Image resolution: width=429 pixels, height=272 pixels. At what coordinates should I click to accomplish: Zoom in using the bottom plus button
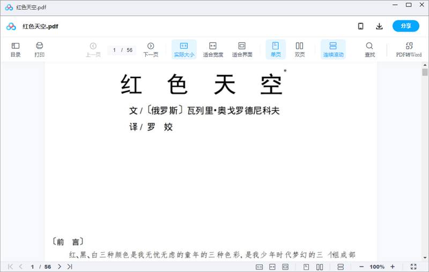[x=393, y=267]
